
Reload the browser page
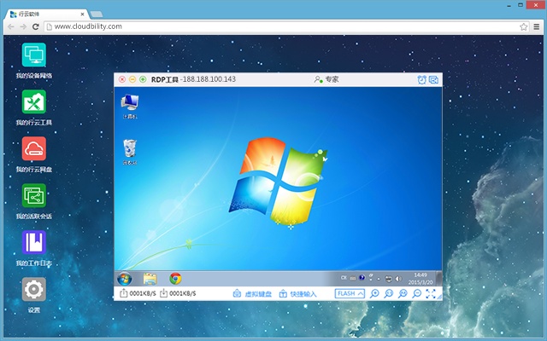(x=35, y=26)
